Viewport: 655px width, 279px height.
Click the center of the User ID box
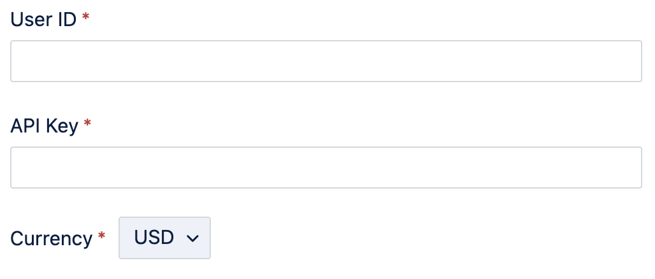pyautogui.click(x=326, y=61)
